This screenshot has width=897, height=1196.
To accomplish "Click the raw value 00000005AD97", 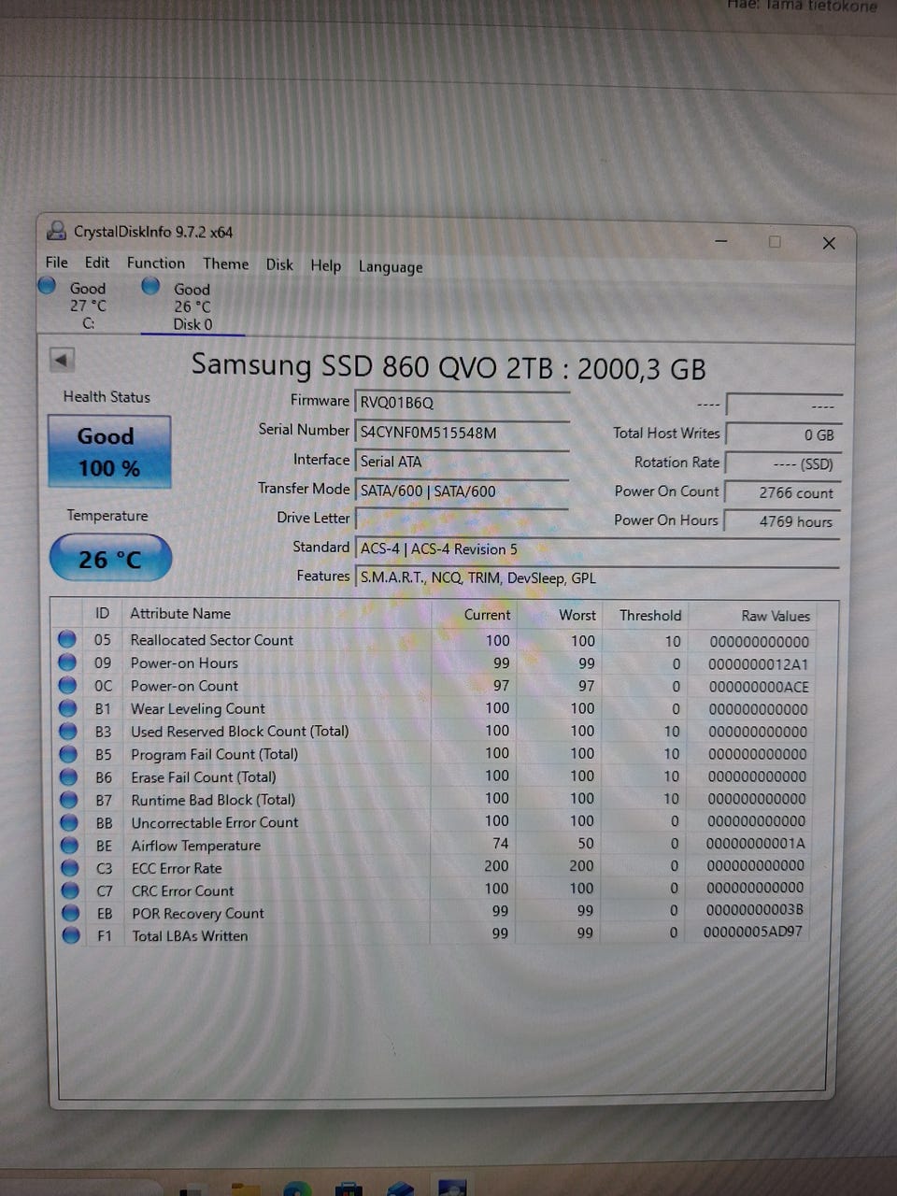I will 753,932.
